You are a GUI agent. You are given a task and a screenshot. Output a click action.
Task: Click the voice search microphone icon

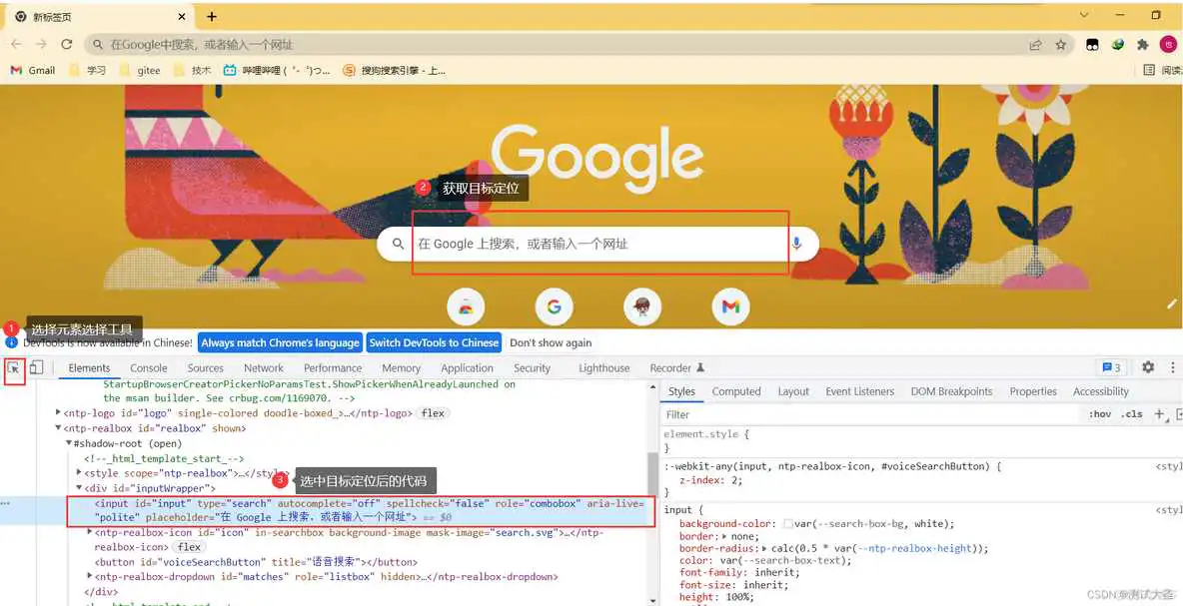click(796, 243)
